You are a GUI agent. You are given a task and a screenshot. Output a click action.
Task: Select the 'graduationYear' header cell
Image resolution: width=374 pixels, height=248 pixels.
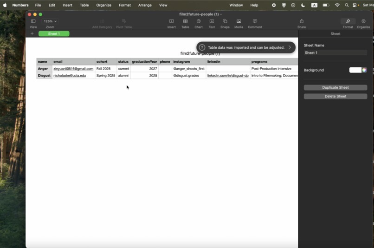coord(145,62)
